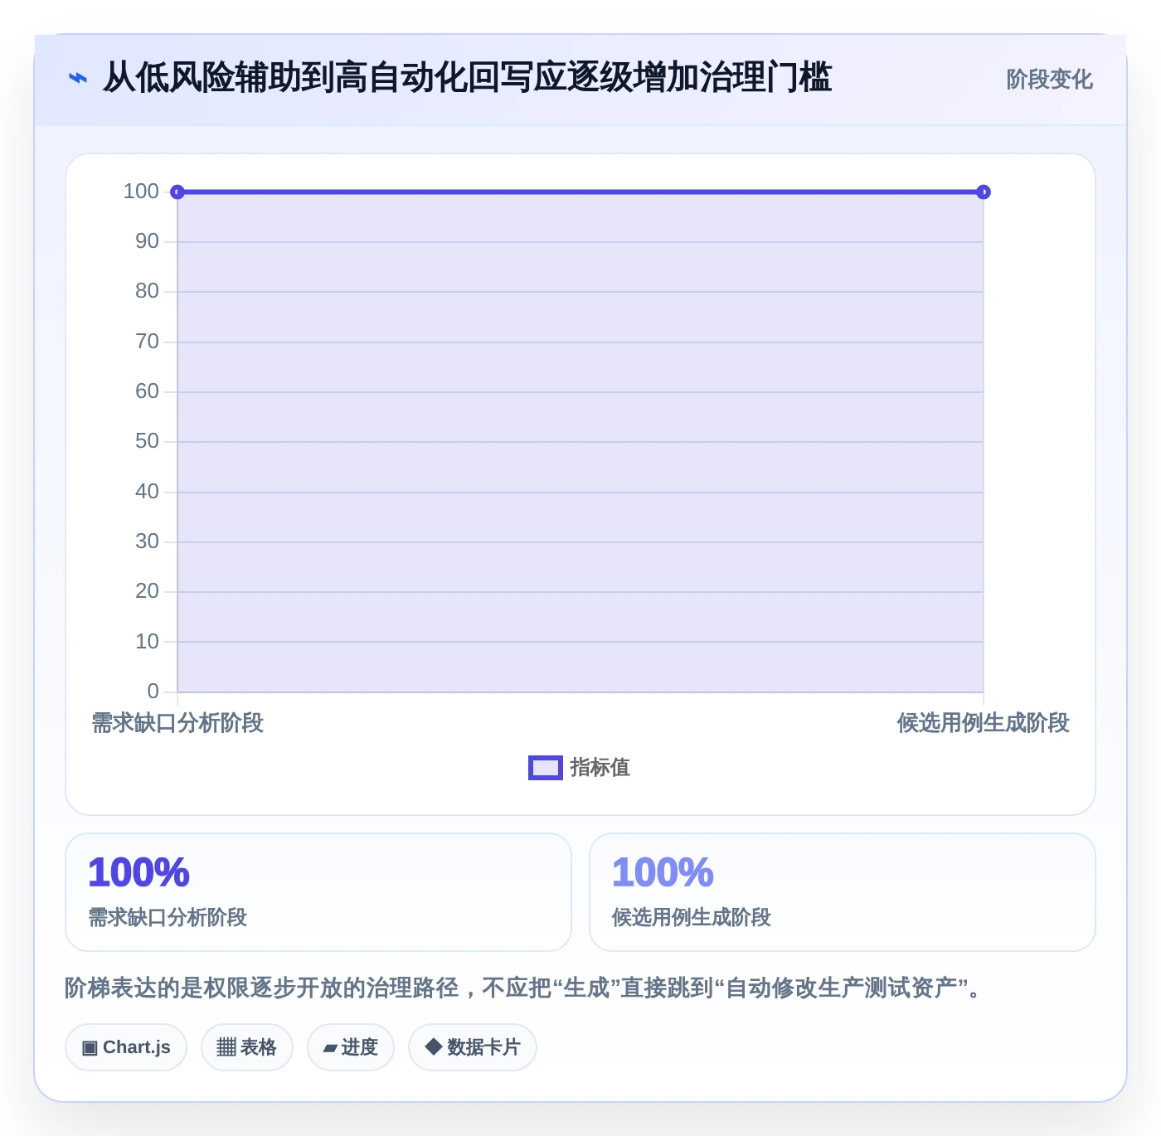This screenshot has height=1136, width=1161.
Task: Select the 数据卡片 tag chip
Action: click(473, 1047)
